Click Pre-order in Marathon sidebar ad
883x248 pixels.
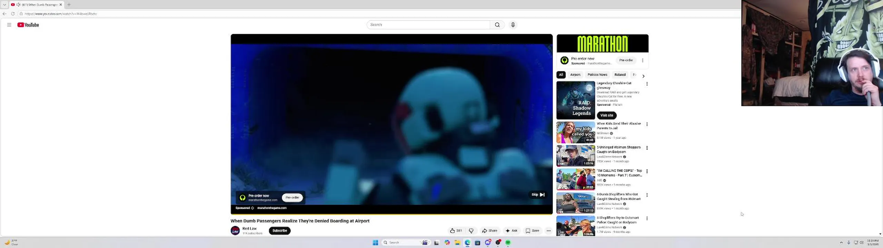[626, 60]
